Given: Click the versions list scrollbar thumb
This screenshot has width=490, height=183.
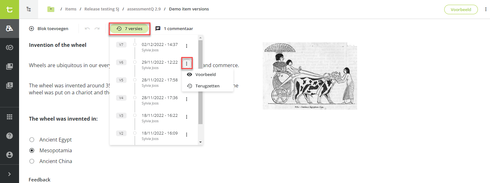Looking at the screenshot, I should point(200,82).
